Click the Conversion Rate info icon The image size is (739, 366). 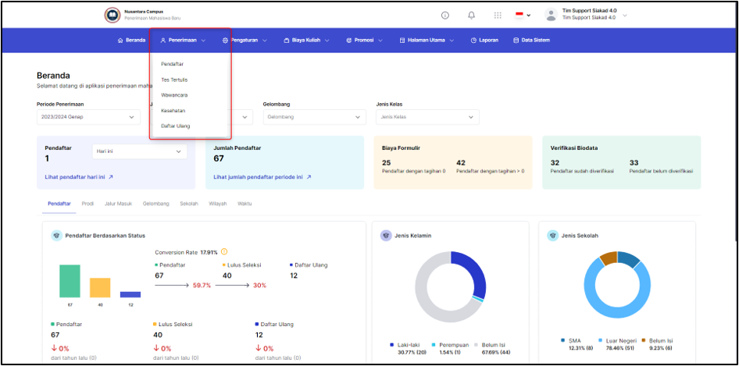tap(224, 251)
